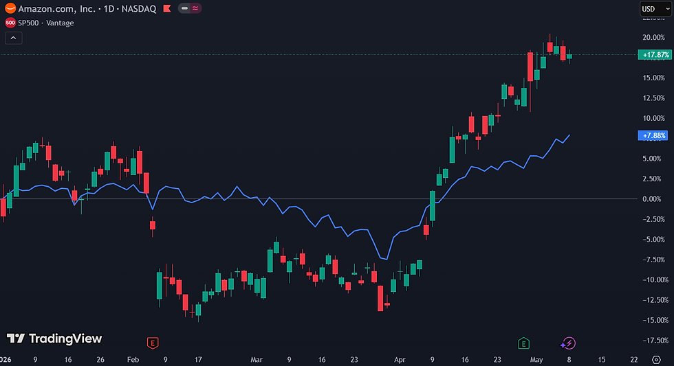This screenshot has height=366, width=674.
Task: Click the −17.50% axis label
Action: (655, 341)
